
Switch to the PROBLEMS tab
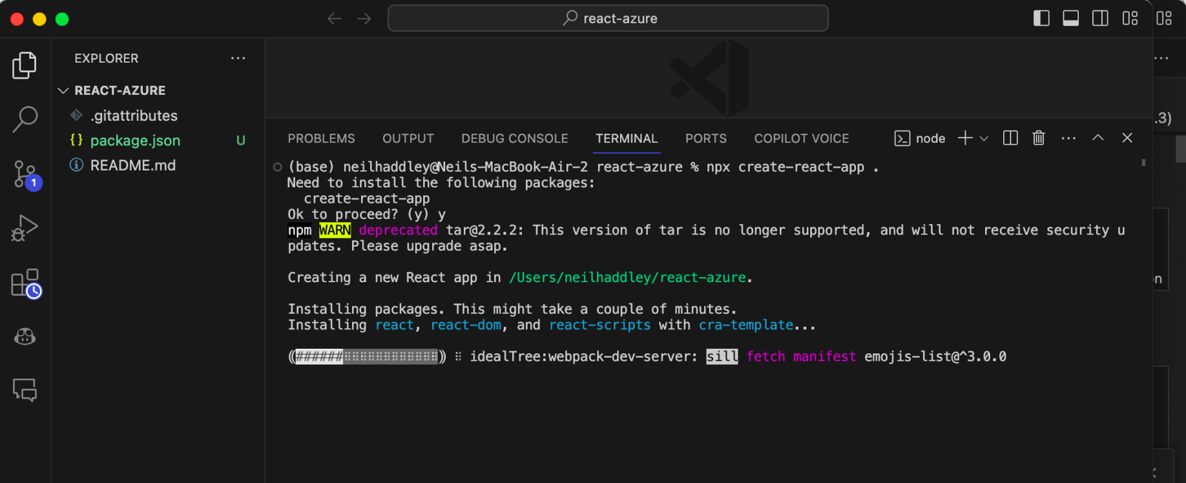(x=321, y=138)
